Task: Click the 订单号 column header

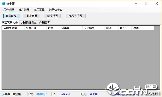Action: click(71, 28)
